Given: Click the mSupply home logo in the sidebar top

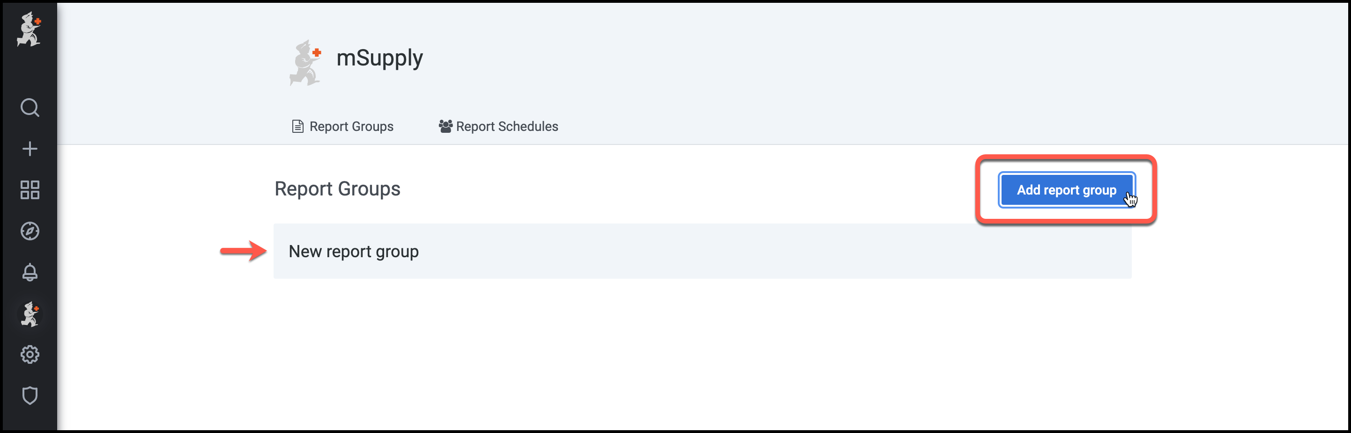Looking at the screenshot, I should click(29, 29).
